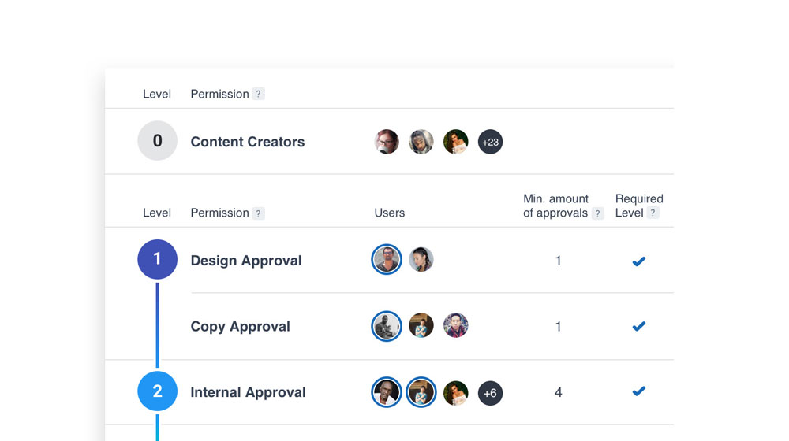Select the Level 2 light blue badge
Screen dimensions: 789x441
pyautogui.click(x=157, y=391)
